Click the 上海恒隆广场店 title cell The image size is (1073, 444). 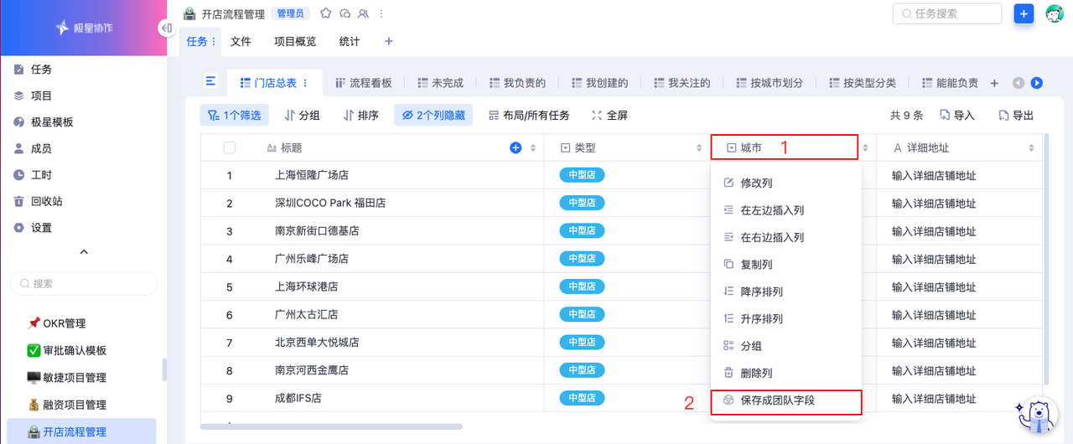point(312,176)
